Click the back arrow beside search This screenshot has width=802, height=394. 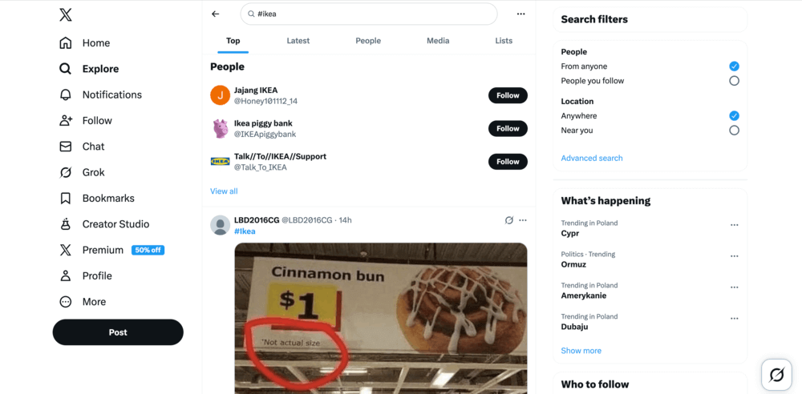pos(216,14)
